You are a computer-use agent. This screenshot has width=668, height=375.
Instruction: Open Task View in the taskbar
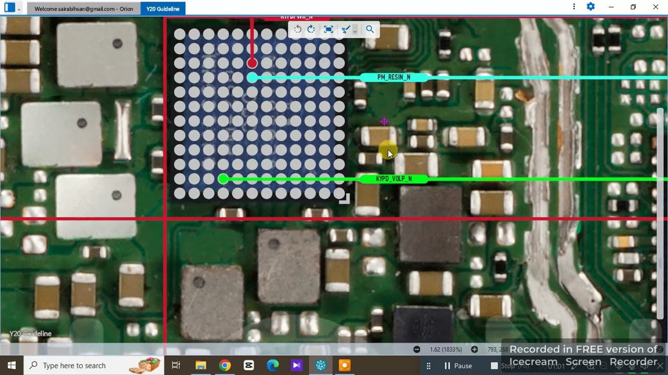(176, 366)
